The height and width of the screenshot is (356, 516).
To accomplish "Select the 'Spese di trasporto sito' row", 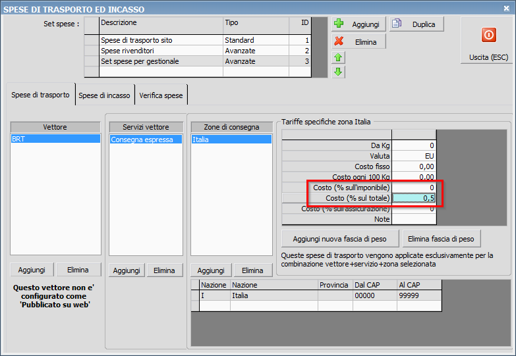I will pyautogui.click(x=198, y=40).
